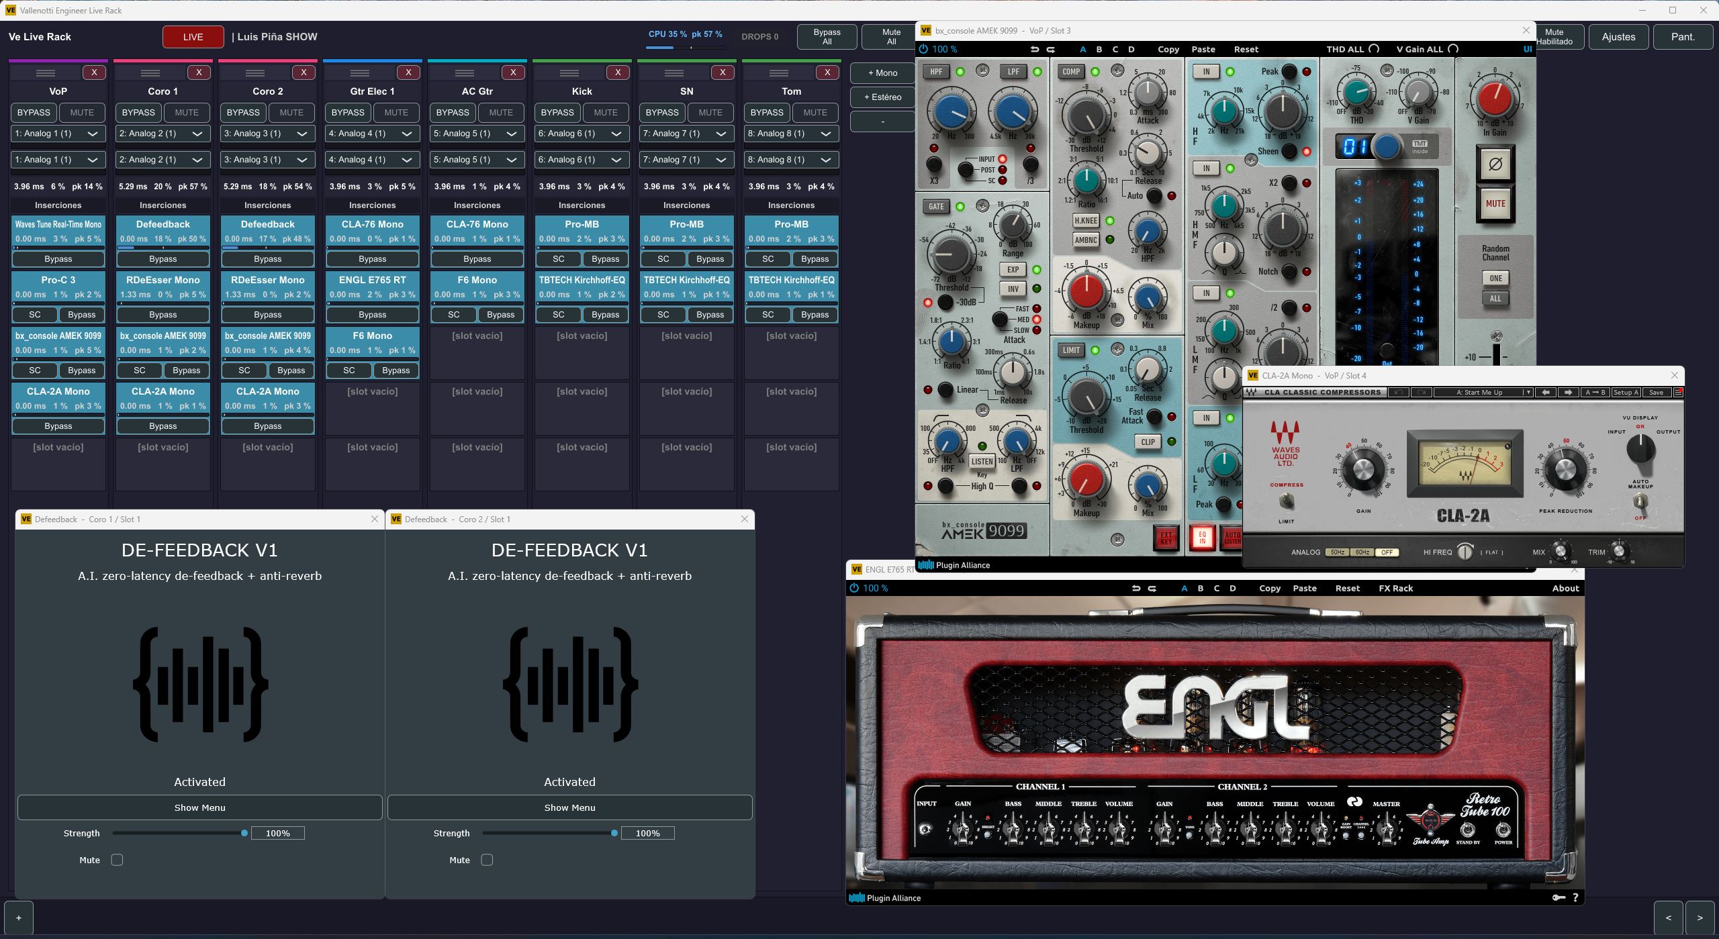
Task: Click Bypass All button
Action: point(827,37)
